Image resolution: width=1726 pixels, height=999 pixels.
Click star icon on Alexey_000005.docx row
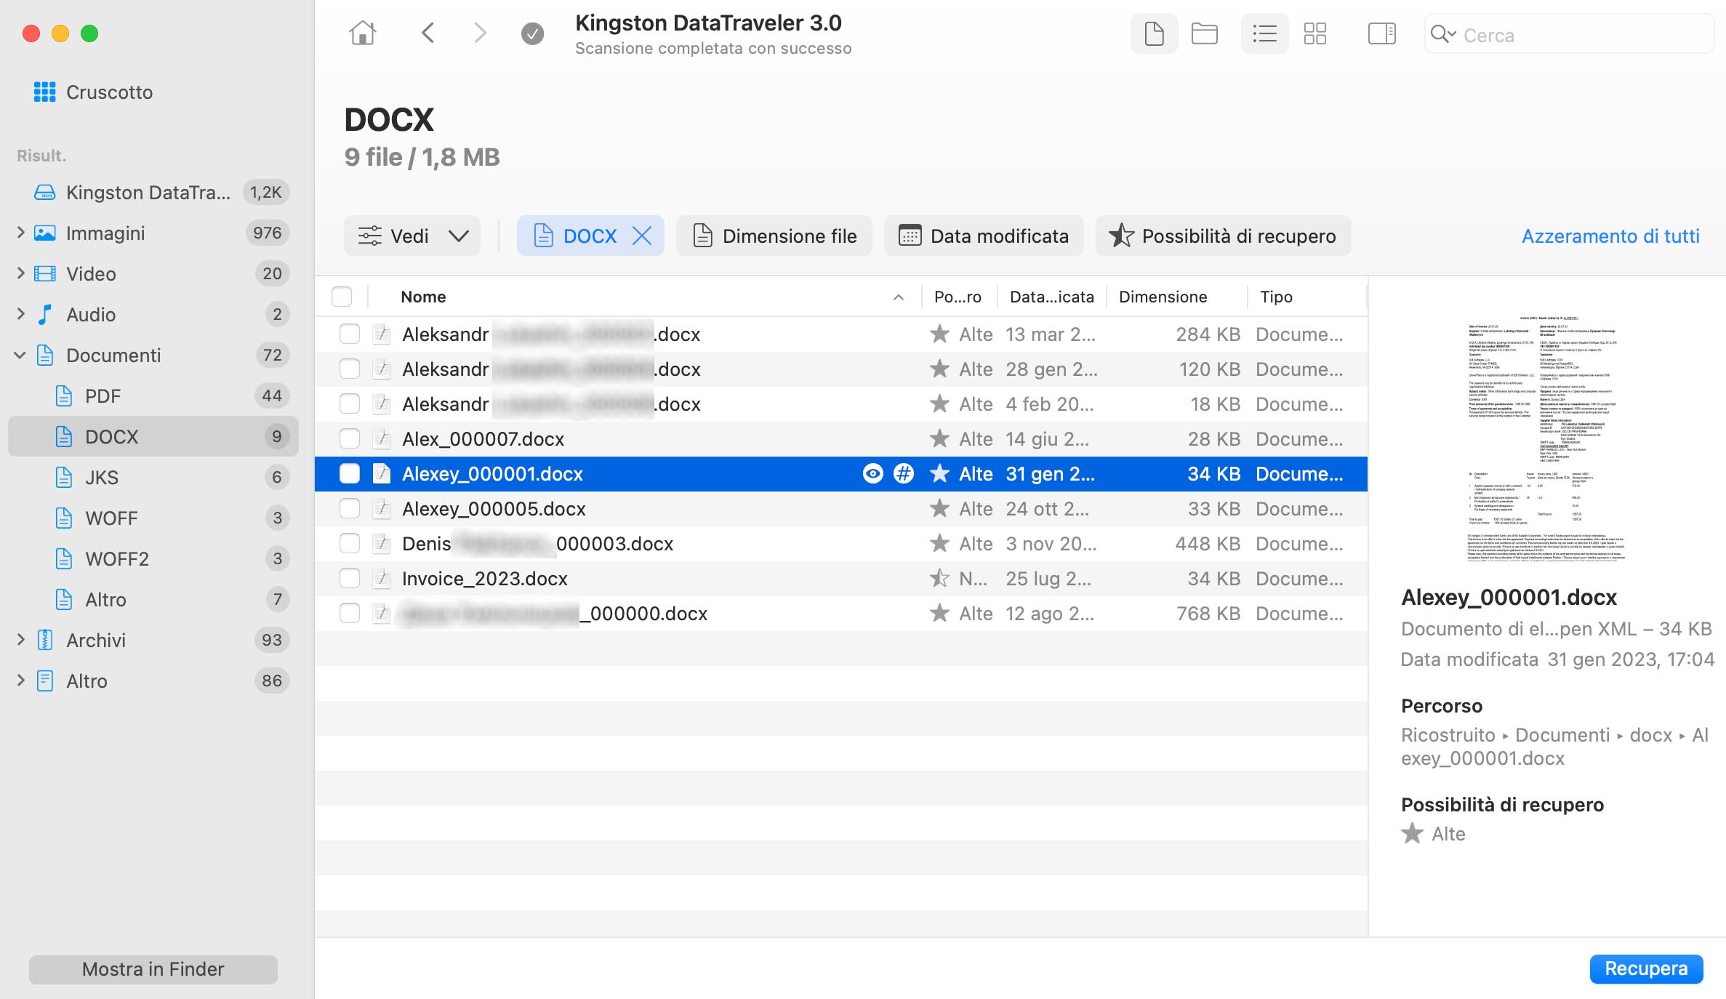[x=939, y=509]
